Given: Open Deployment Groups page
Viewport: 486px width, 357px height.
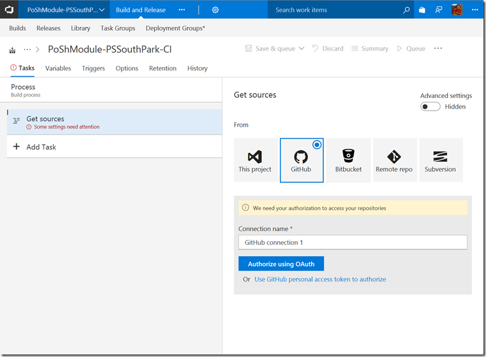Looking at the screenshot, I should [x=175, y=28].
